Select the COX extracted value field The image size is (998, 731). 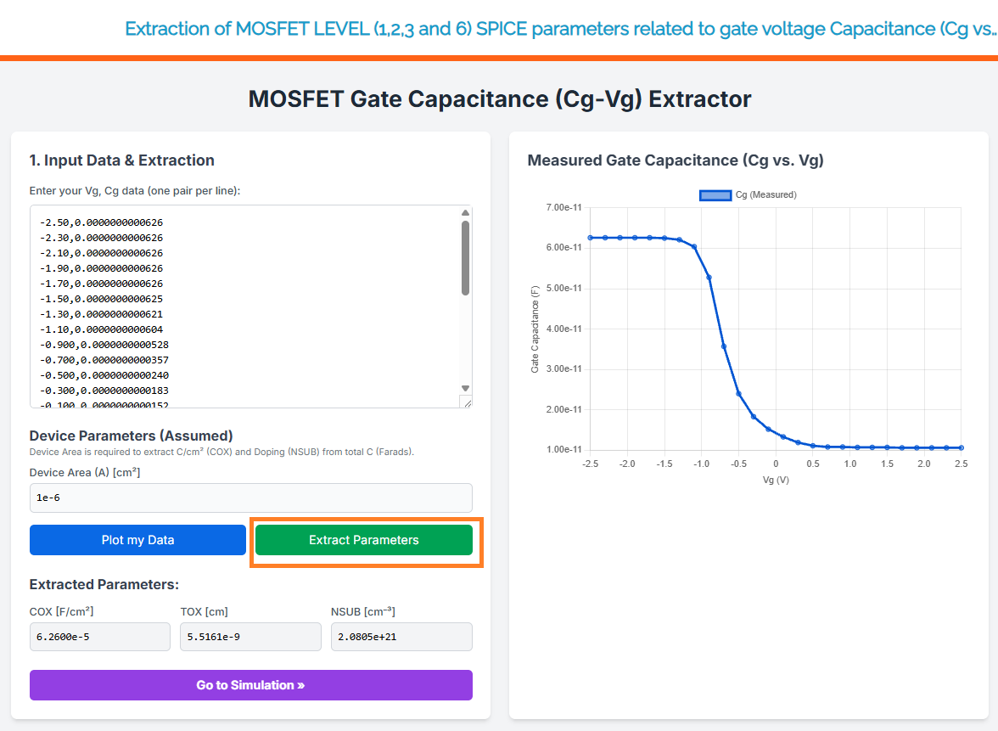click(x=100, y=637)
